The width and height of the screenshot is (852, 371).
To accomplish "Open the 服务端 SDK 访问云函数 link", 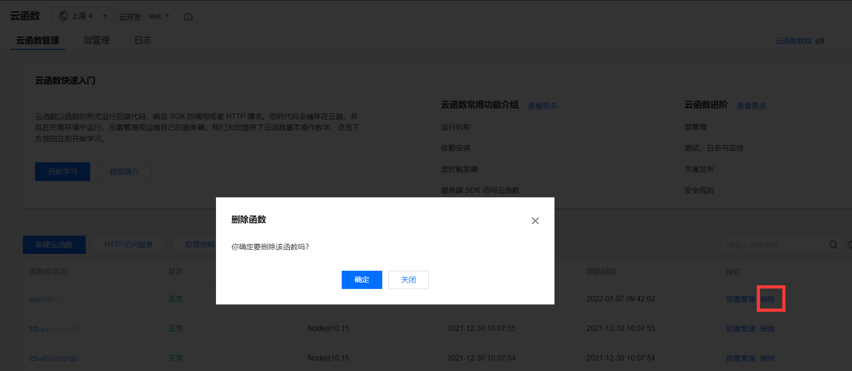I will (480, 190).
